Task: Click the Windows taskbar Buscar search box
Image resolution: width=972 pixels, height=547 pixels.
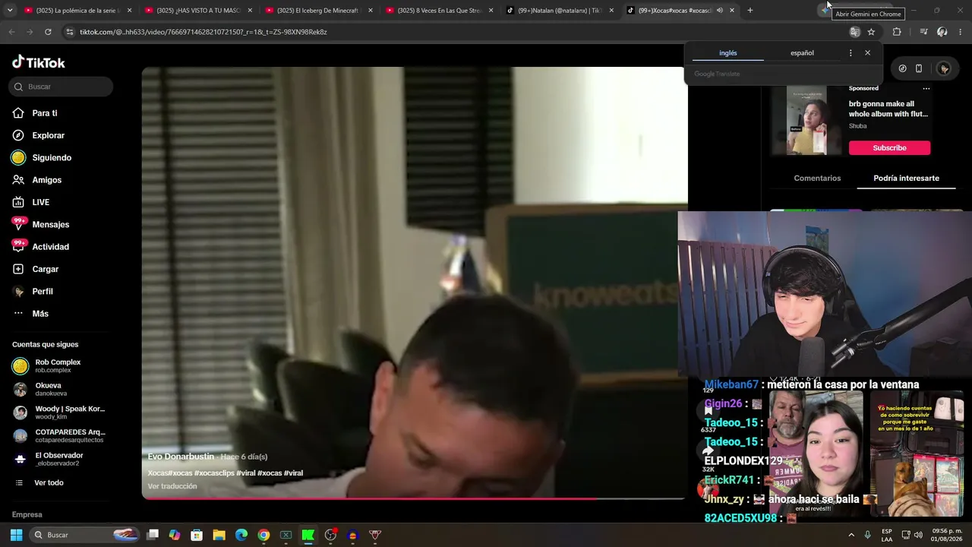Action: coord(86,535)
